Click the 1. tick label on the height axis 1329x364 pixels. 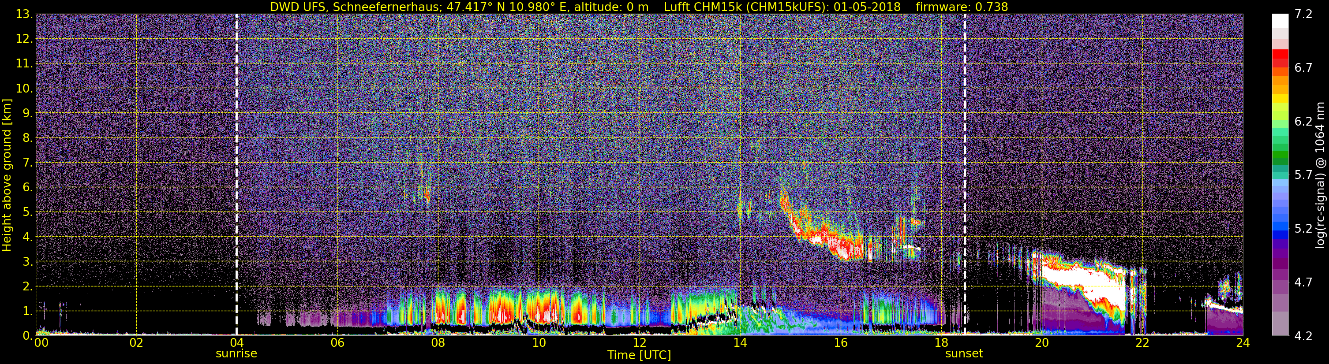(x=27, y=312)
